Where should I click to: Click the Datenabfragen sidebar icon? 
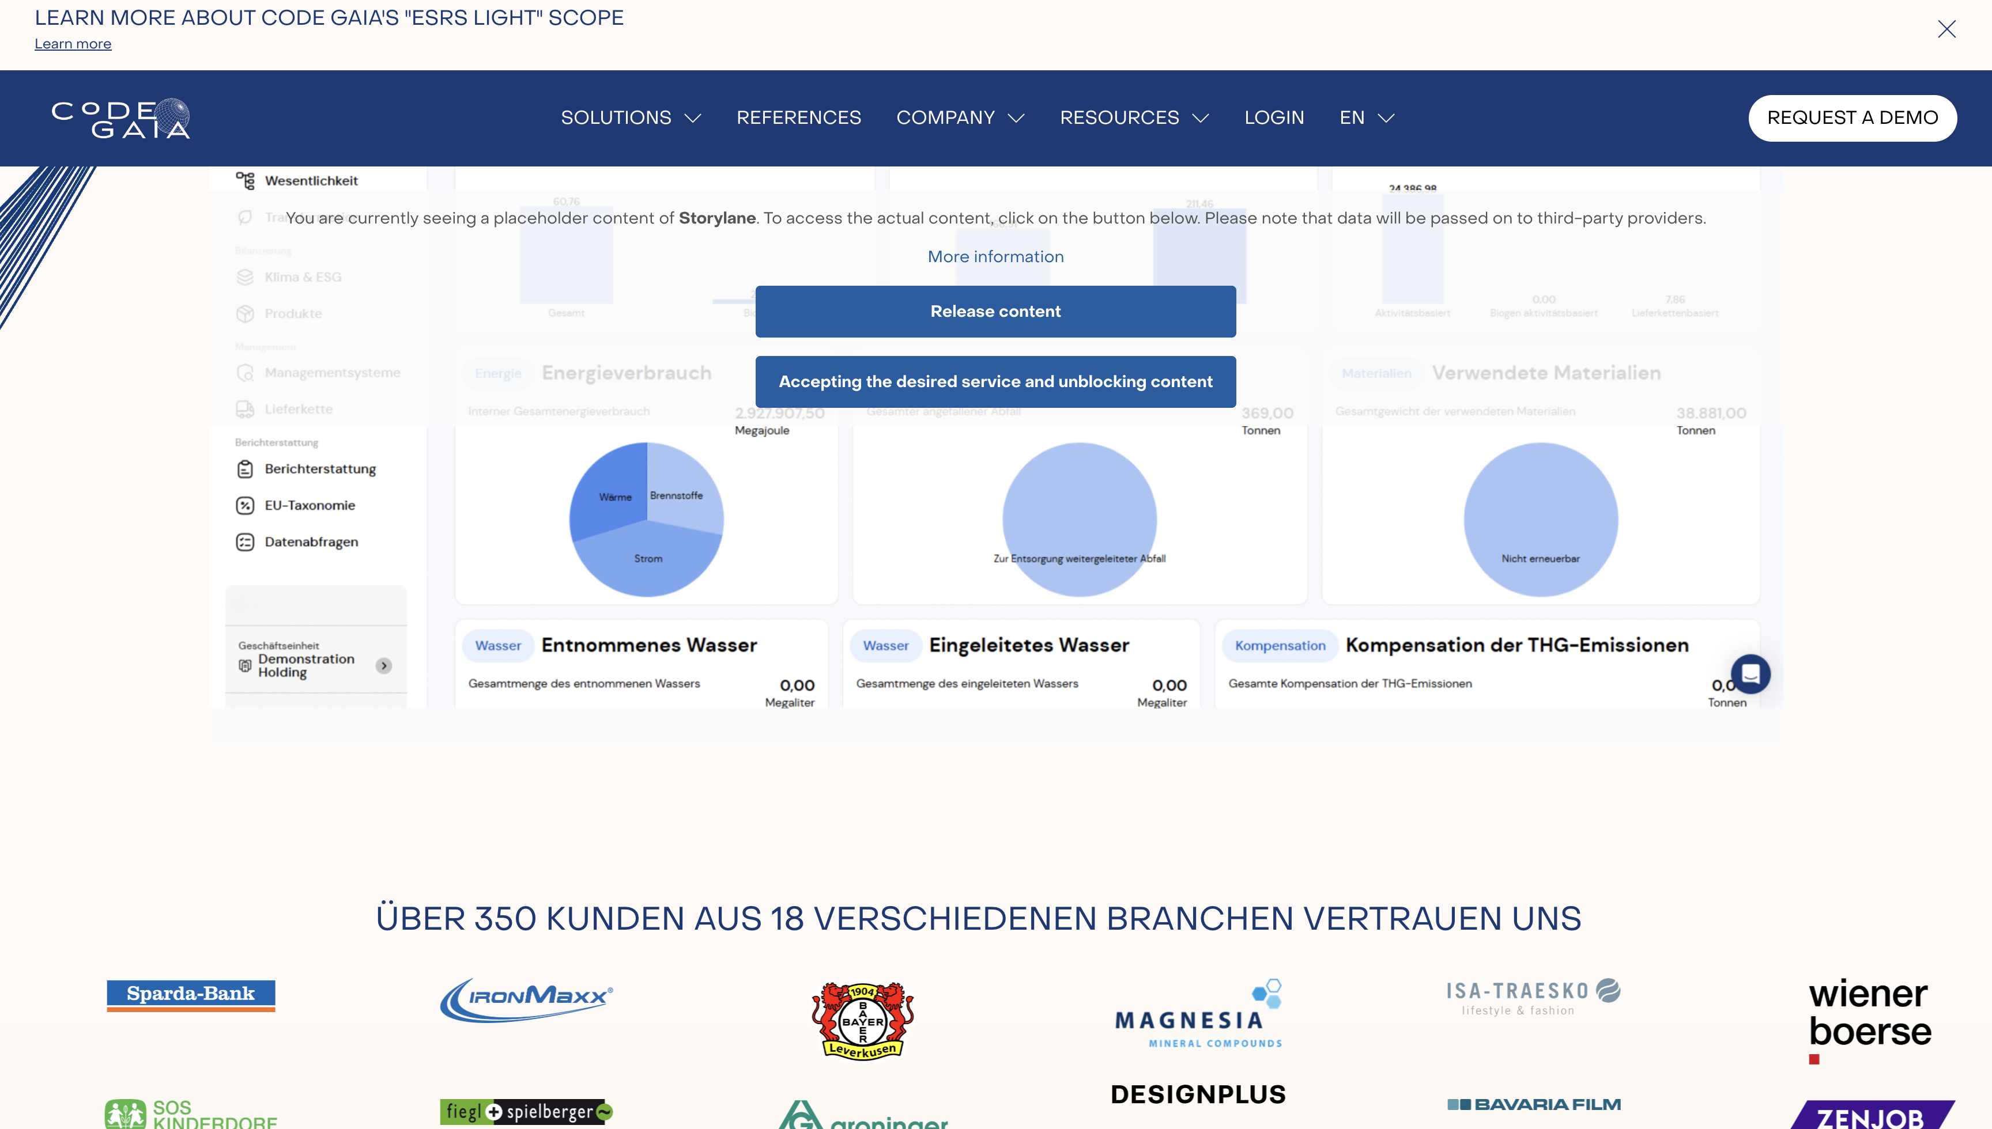245,542
